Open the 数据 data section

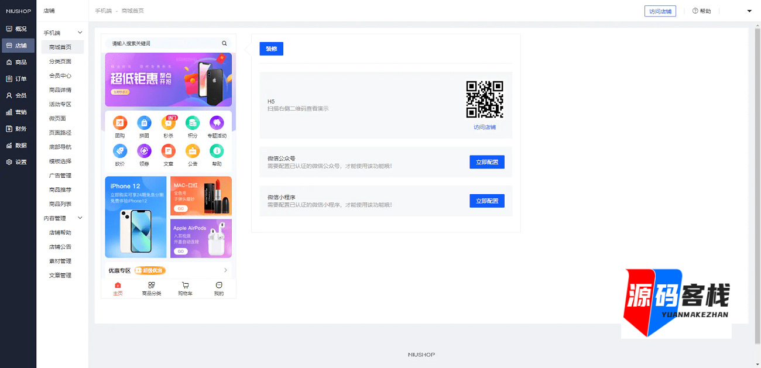[x=17, y=145]
